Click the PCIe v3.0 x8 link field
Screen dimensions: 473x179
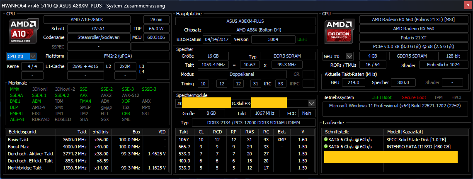click(413, 47)
